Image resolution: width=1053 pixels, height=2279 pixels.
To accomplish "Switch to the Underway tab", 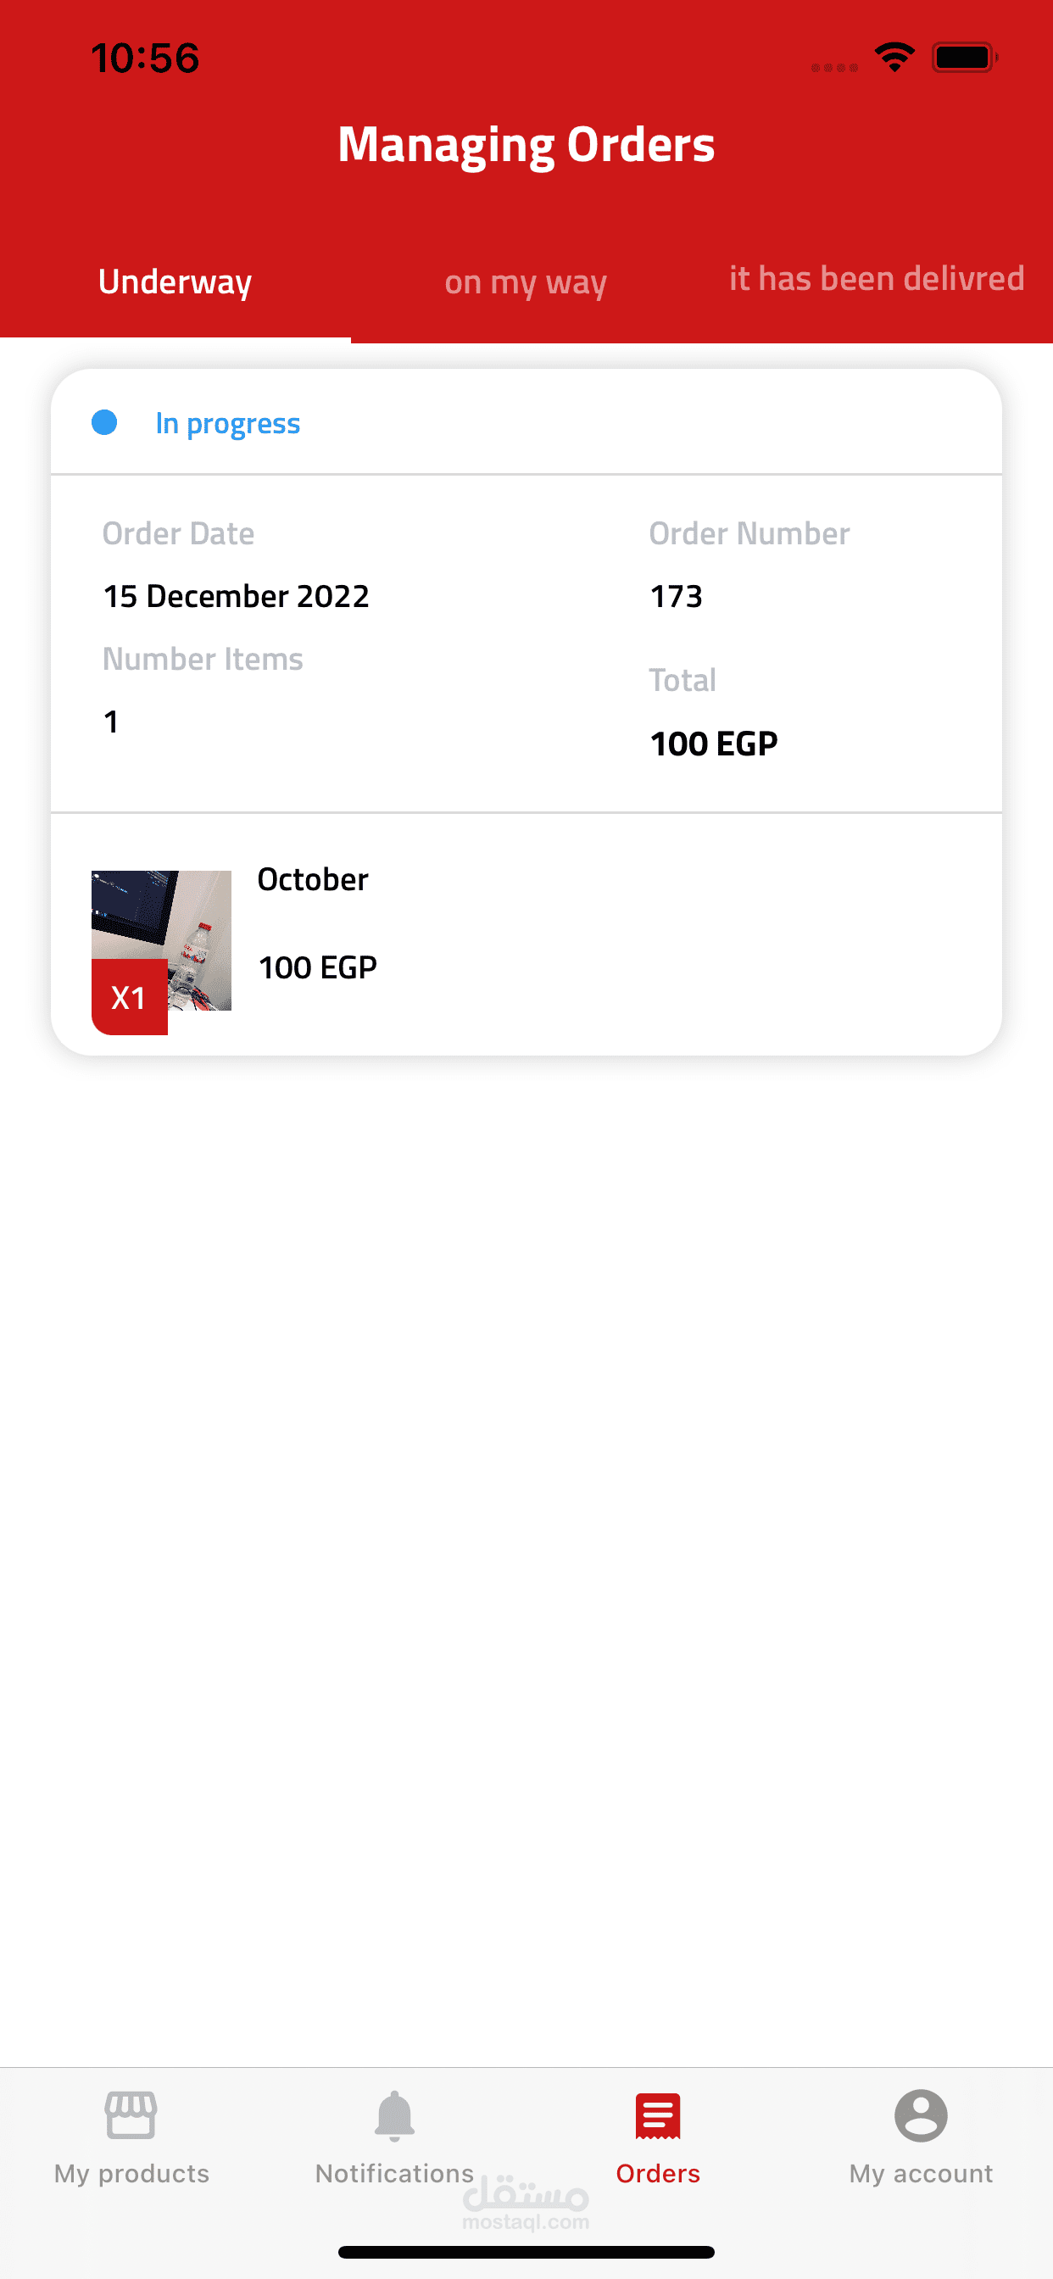I will click(x=175, y=282).
